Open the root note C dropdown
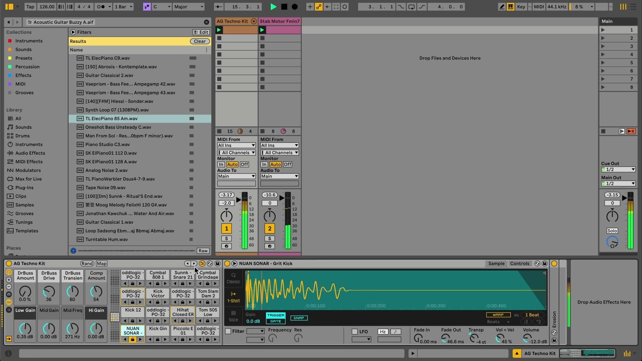Image resolution: width=642 pixels, height=361 pixels. [x=162, y=7]
